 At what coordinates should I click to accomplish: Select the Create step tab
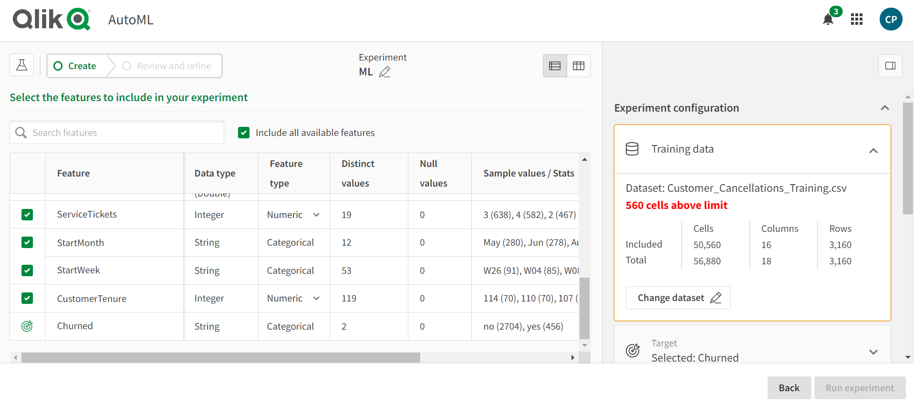coord(75,66)
